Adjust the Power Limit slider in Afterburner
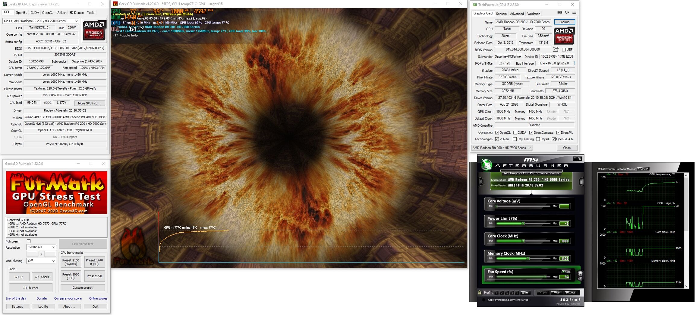Image resolution: width=696 pixels, height=315 pixels. (x=523, y=224)
